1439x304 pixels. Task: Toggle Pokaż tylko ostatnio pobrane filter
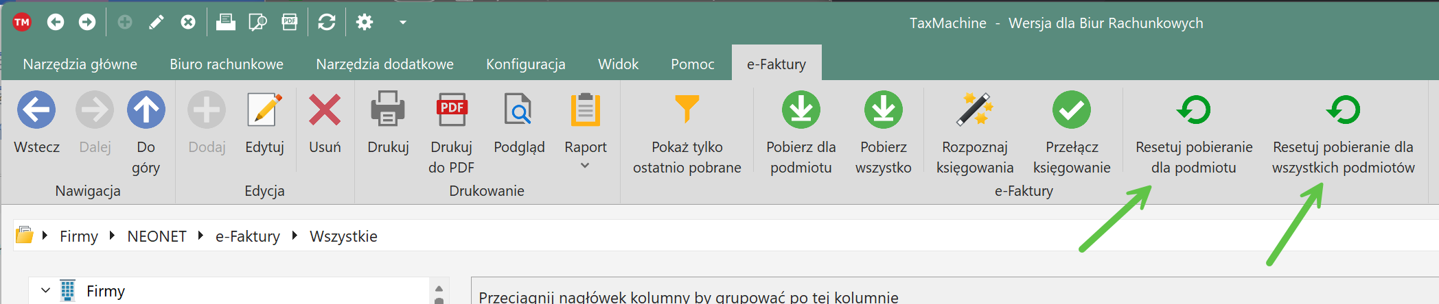click(687, 110)
